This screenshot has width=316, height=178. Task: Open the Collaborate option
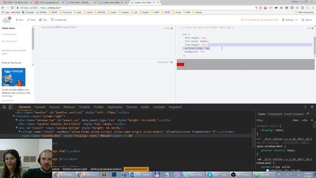(x=58, y=20)
